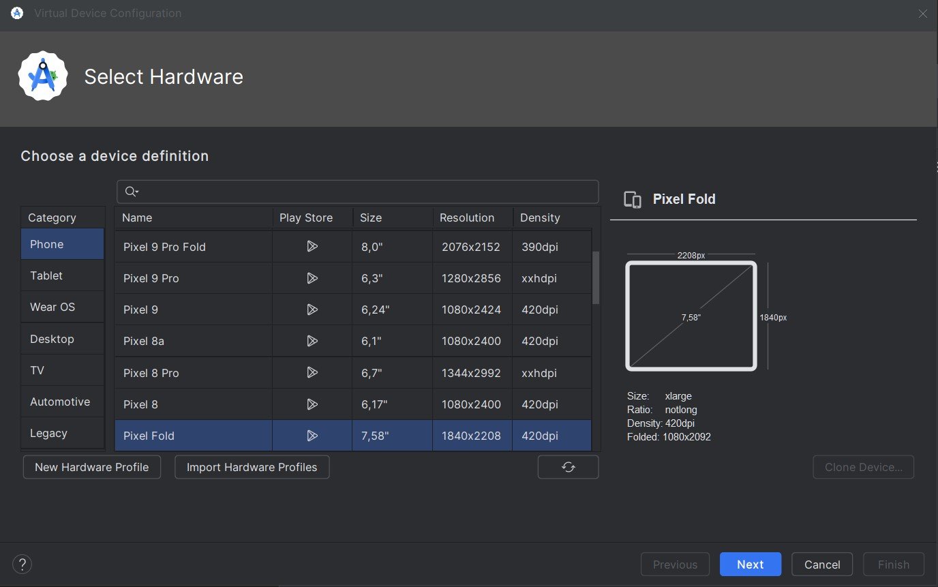Screen dimensions: 938x587
Task: Refresh the device definitions list
Action: pos(568,467)
